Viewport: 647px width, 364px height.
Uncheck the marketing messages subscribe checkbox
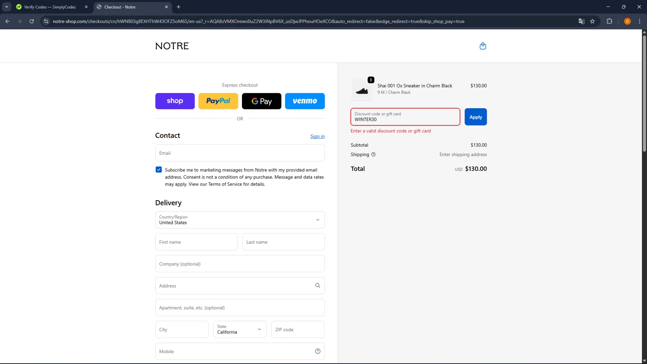(159, 169)
